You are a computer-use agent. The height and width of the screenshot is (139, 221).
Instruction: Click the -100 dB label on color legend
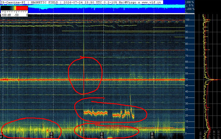tap(6, 15)
